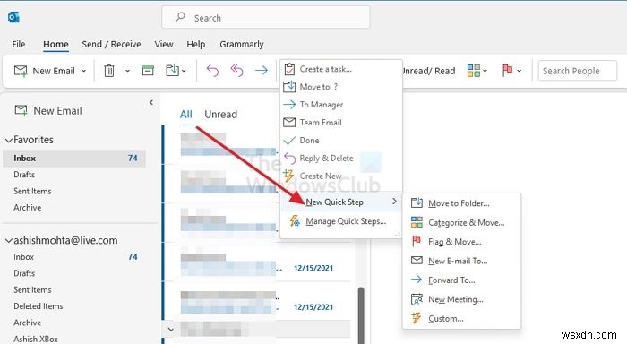Click the main Search box
Viewport: 627px width, 344px height.
266,17
